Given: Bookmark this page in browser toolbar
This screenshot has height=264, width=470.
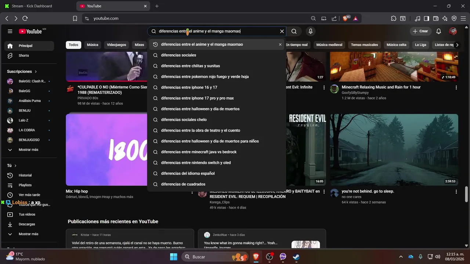Looking at the screenshot, I should (75, 18).
